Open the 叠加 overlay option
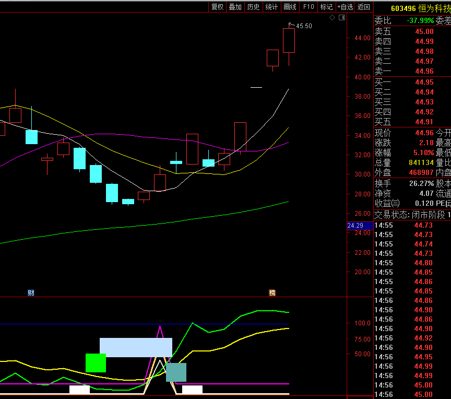The width and height of the screenshot is (451, 399). (x=235, y=7)
